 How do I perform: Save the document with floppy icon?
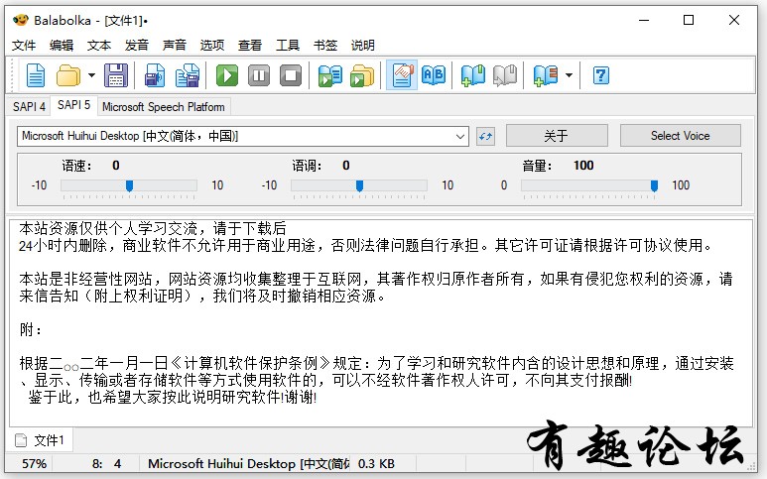116,75
